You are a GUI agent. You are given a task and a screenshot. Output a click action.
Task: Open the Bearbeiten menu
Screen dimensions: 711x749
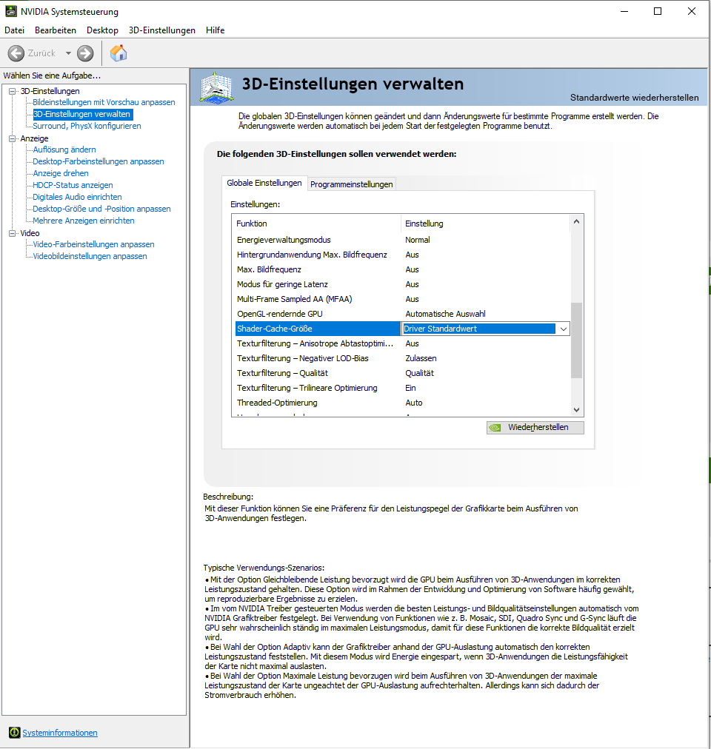click(56, 30)
